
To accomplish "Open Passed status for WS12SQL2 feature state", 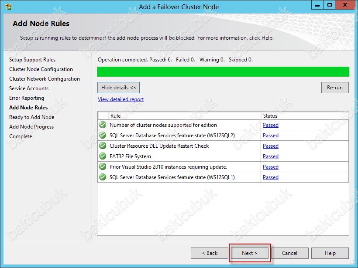I will [x=271, y=136].
